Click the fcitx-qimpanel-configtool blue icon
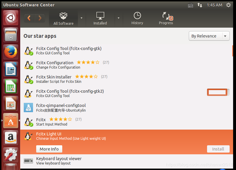 coord(28,108)
